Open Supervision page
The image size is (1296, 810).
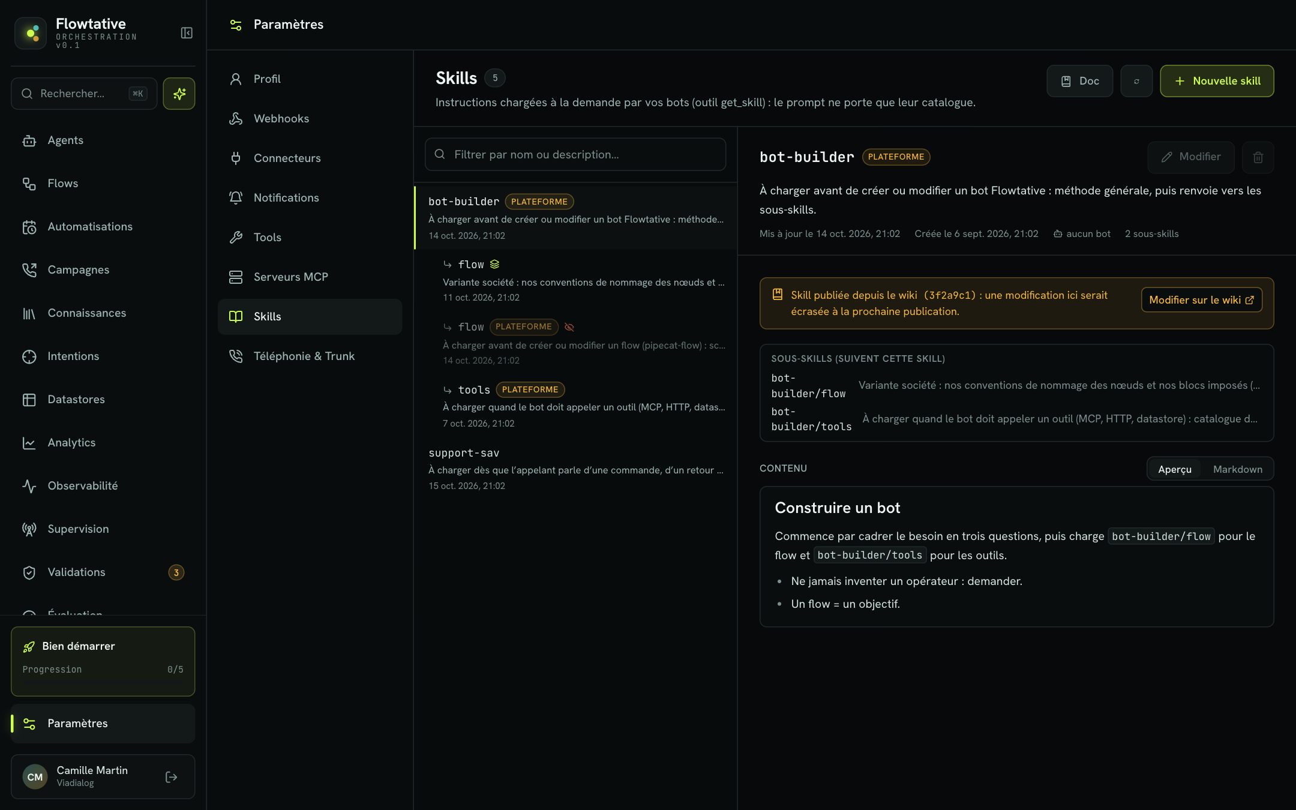tap(103, 529)
